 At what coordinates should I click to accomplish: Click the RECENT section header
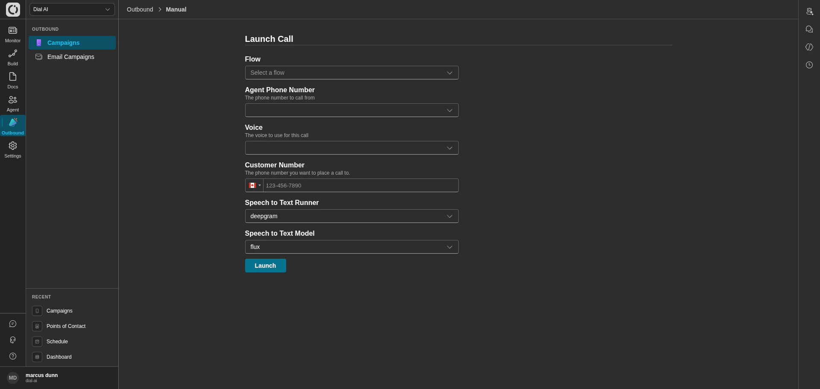coord(41,297)
